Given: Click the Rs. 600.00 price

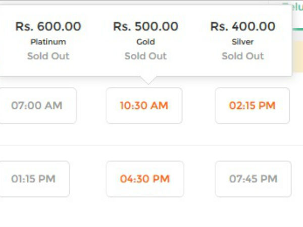Looking at the screenshot, I should (48, 26).
